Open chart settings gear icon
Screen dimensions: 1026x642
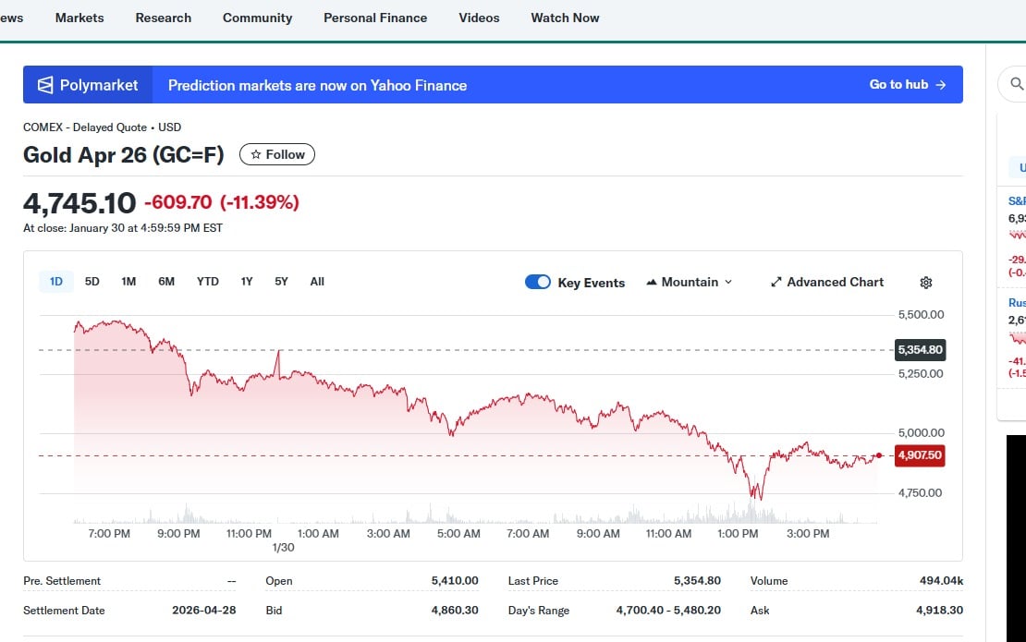click(x=926, y=283)
